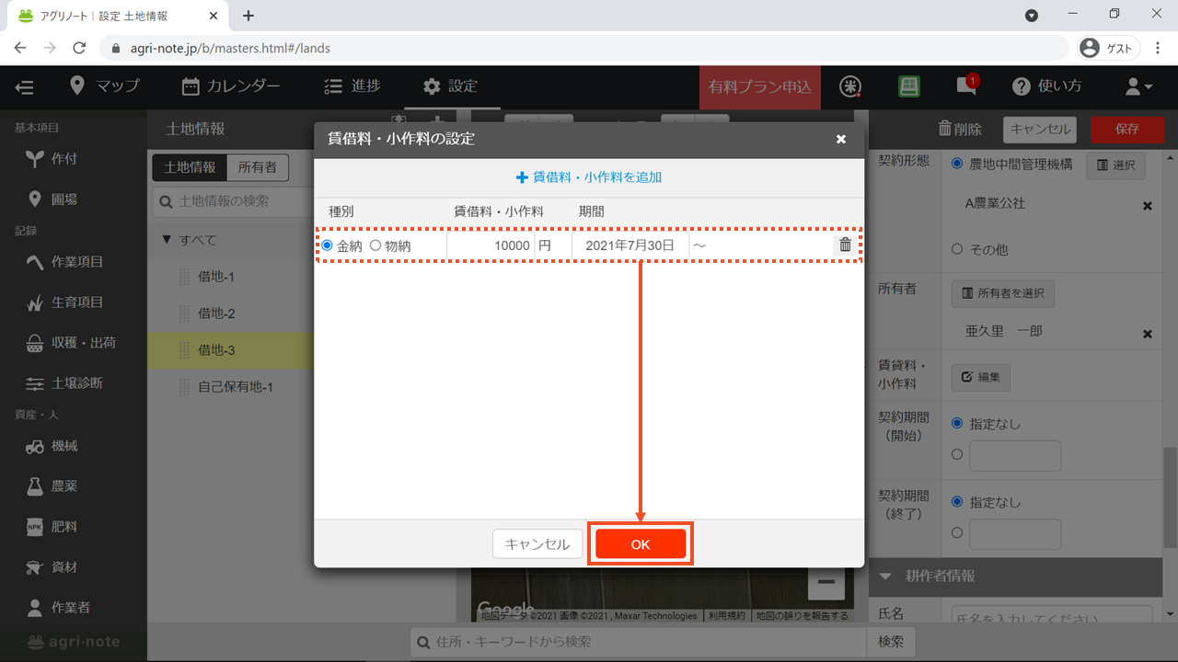Click the rent amount field showing 10000
This screenshot has width=1178, height=662.
[x=491, y=245]
